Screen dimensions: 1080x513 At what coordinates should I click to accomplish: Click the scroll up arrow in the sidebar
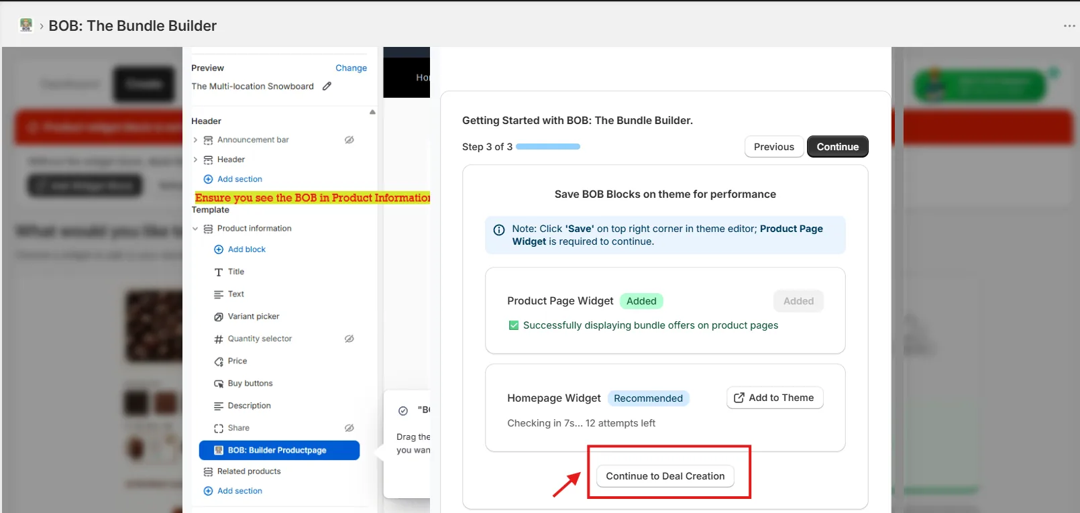pyautogui.click(x=372, y=112)
